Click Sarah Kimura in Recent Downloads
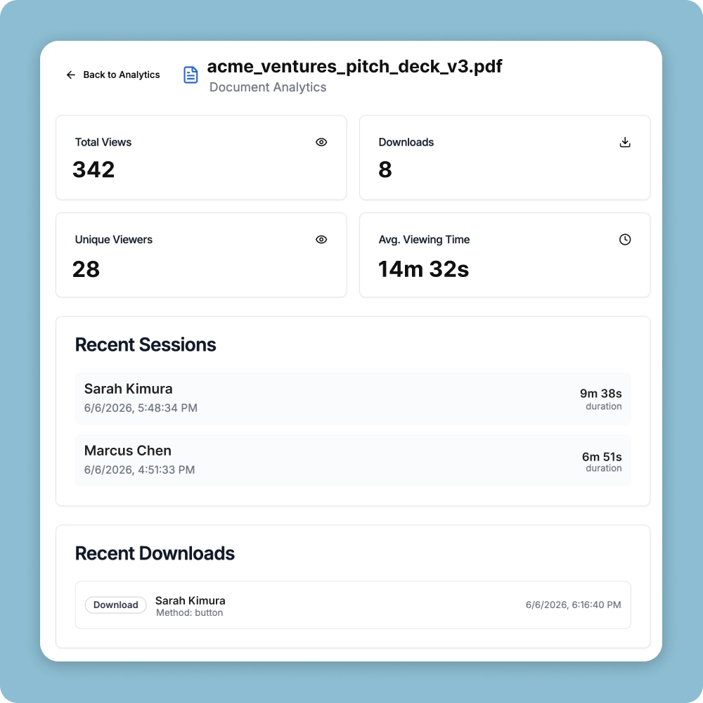 [x=190, y=600]
